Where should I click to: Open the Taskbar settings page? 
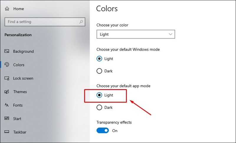click(20, 132)
